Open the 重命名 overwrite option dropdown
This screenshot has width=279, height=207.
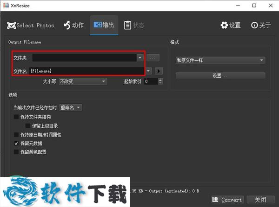pos(70,107)
